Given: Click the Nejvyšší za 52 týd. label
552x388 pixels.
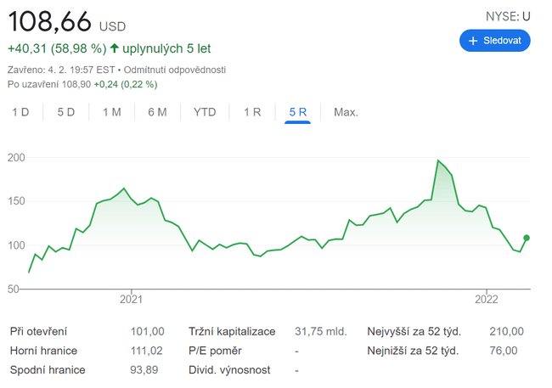Looking at the screenshot, I should coord(413,331).
